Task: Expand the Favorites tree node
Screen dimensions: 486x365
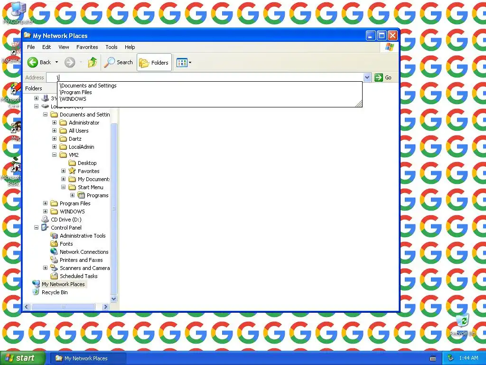Action: (63, 171)
